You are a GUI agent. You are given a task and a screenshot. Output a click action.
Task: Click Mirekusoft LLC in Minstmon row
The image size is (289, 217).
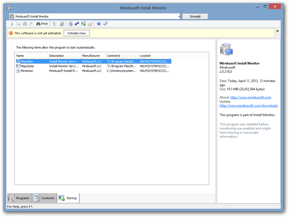tap(92, 71)
